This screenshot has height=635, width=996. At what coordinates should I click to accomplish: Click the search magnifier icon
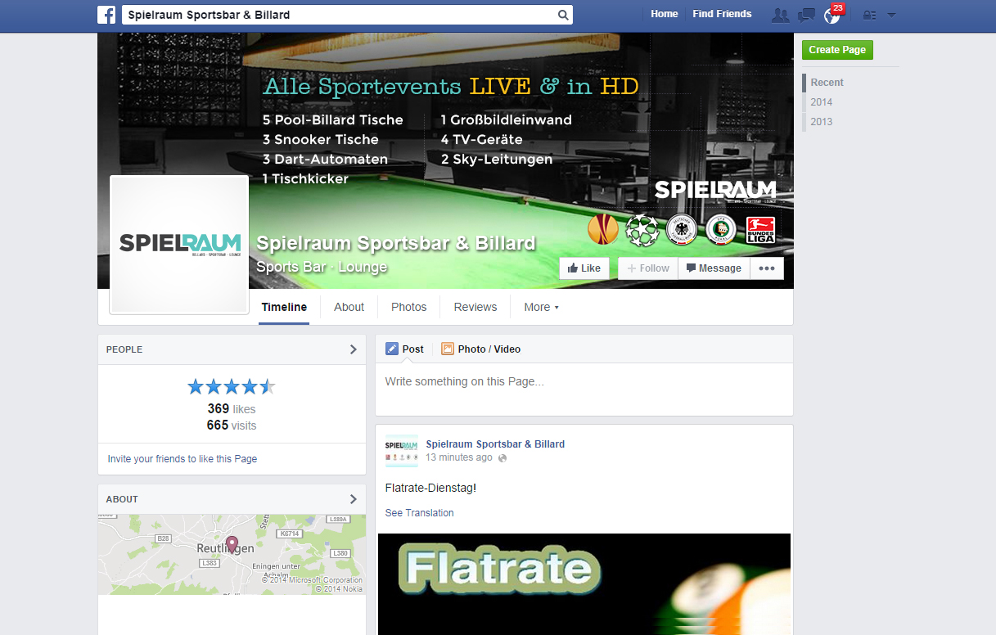click(562, 14)
